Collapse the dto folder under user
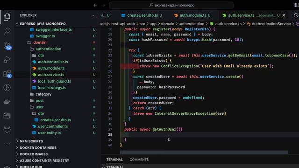 click(41, 113)
